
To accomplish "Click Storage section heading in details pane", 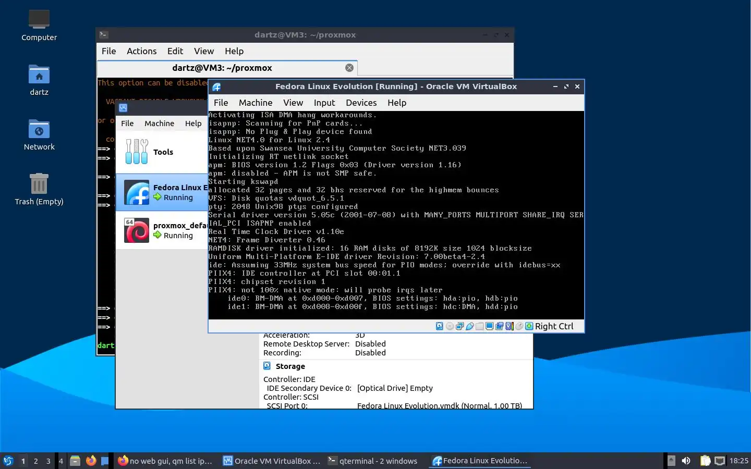I will tap(290, 366).
